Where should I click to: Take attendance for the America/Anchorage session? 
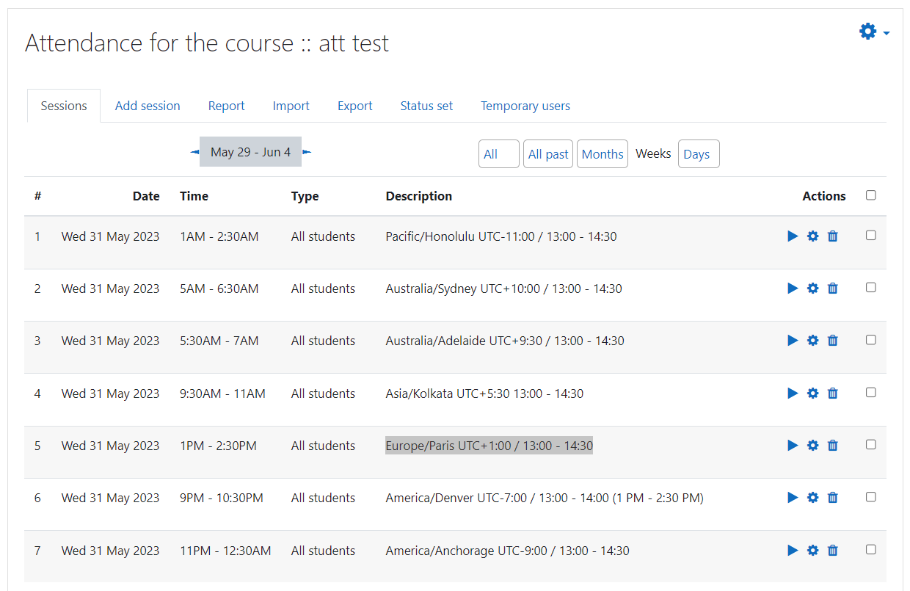[x=793, y=550]
